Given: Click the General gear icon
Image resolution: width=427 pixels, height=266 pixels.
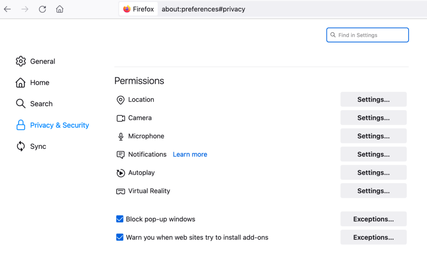Looking at the screenshot, I should (21, 61).
